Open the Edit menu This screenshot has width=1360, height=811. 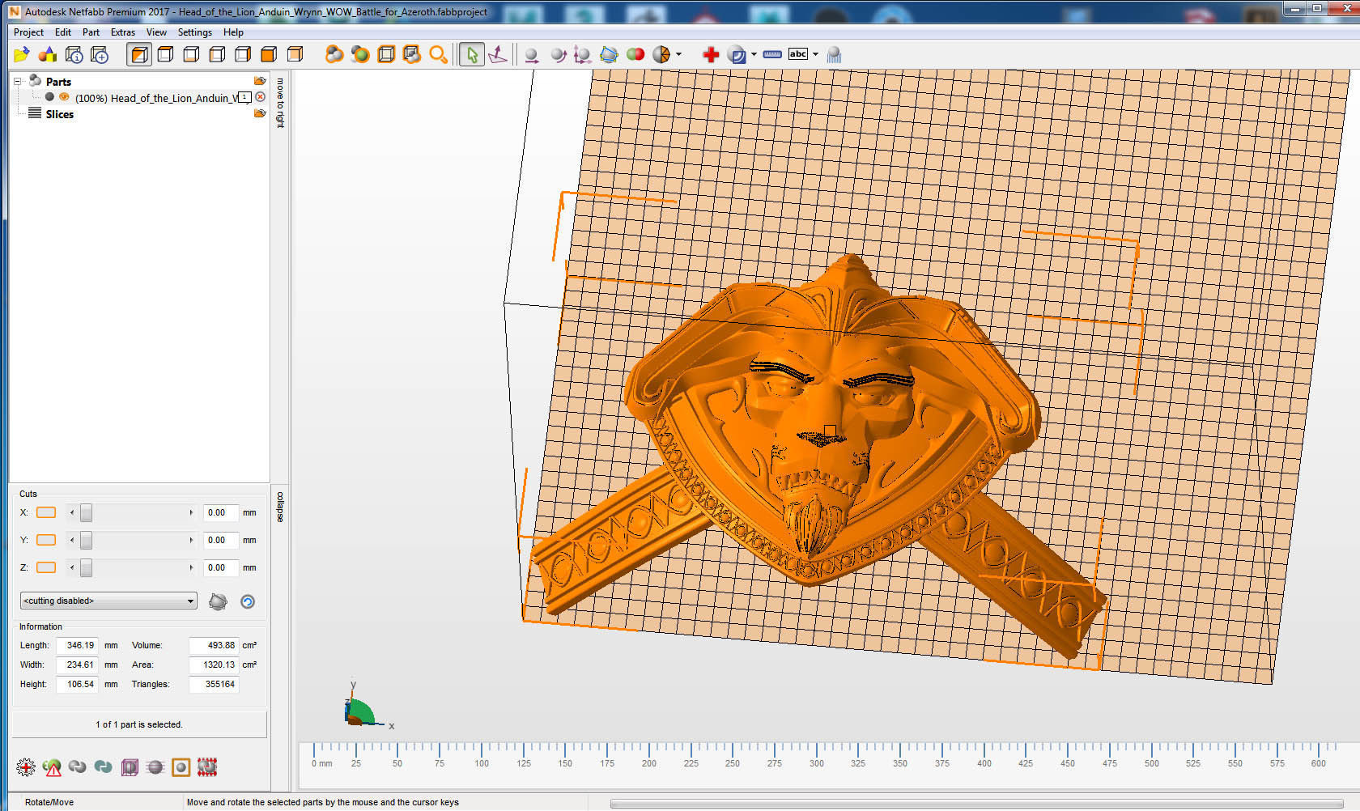[63, 32]
